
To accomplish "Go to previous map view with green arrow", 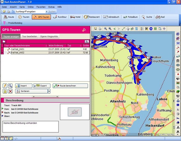I will 114,29.
